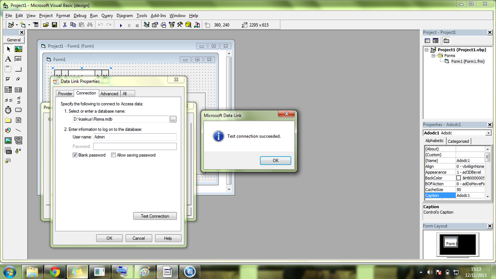The height and width of the screenshot is (279, 496).
Task: Click Open Project toolbar icon
Action: (x=46, y=25)
